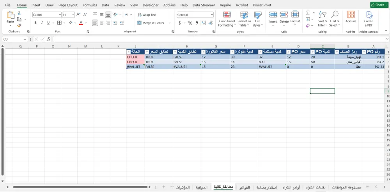Click Format cells icon
This screenshot has height=192, width=390.
coord(295,15)
